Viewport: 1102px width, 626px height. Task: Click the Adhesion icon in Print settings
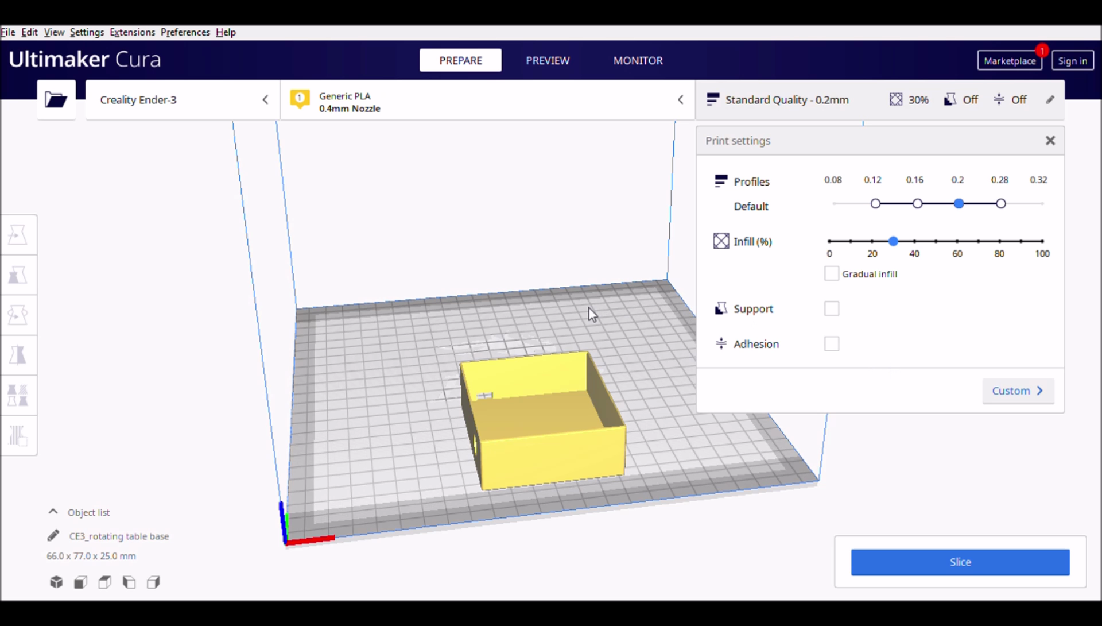721,344
